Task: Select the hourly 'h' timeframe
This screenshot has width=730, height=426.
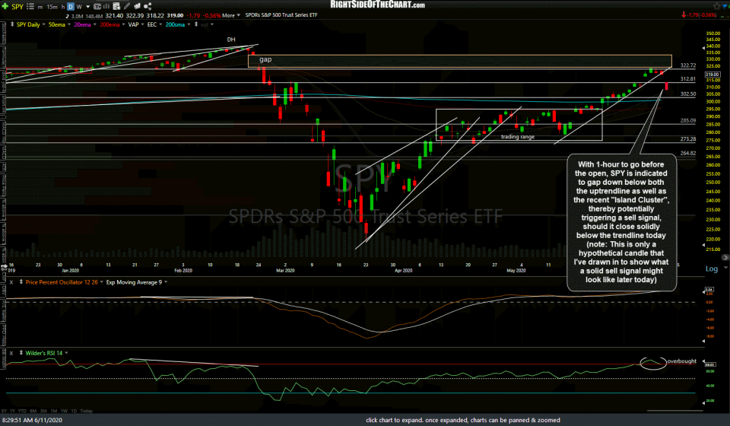Action: (x=63, y=7)
